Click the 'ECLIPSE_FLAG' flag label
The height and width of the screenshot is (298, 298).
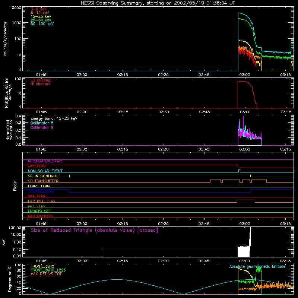tap(41, 191)
